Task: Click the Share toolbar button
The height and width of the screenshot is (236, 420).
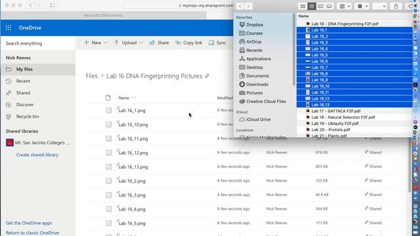Action: 159,43
